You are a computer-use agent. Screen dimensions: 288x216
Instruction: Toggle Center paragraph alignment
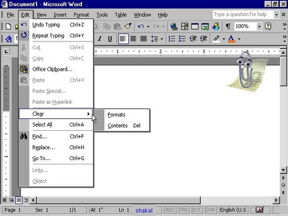[133, 39]
